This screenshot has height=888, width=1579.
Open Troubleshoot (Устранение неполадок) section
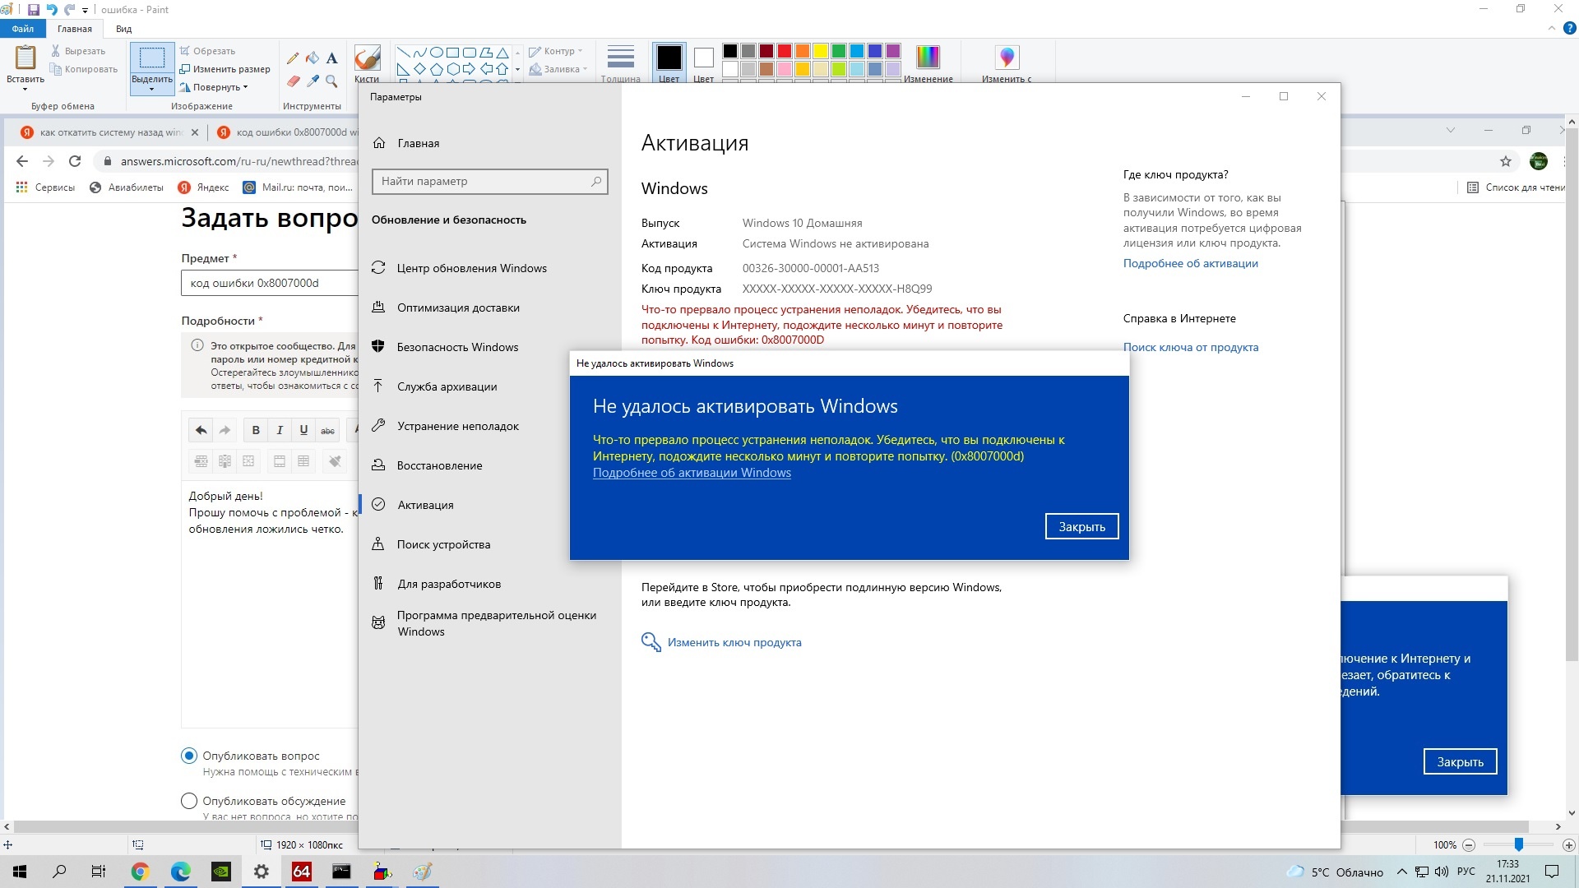489,426
